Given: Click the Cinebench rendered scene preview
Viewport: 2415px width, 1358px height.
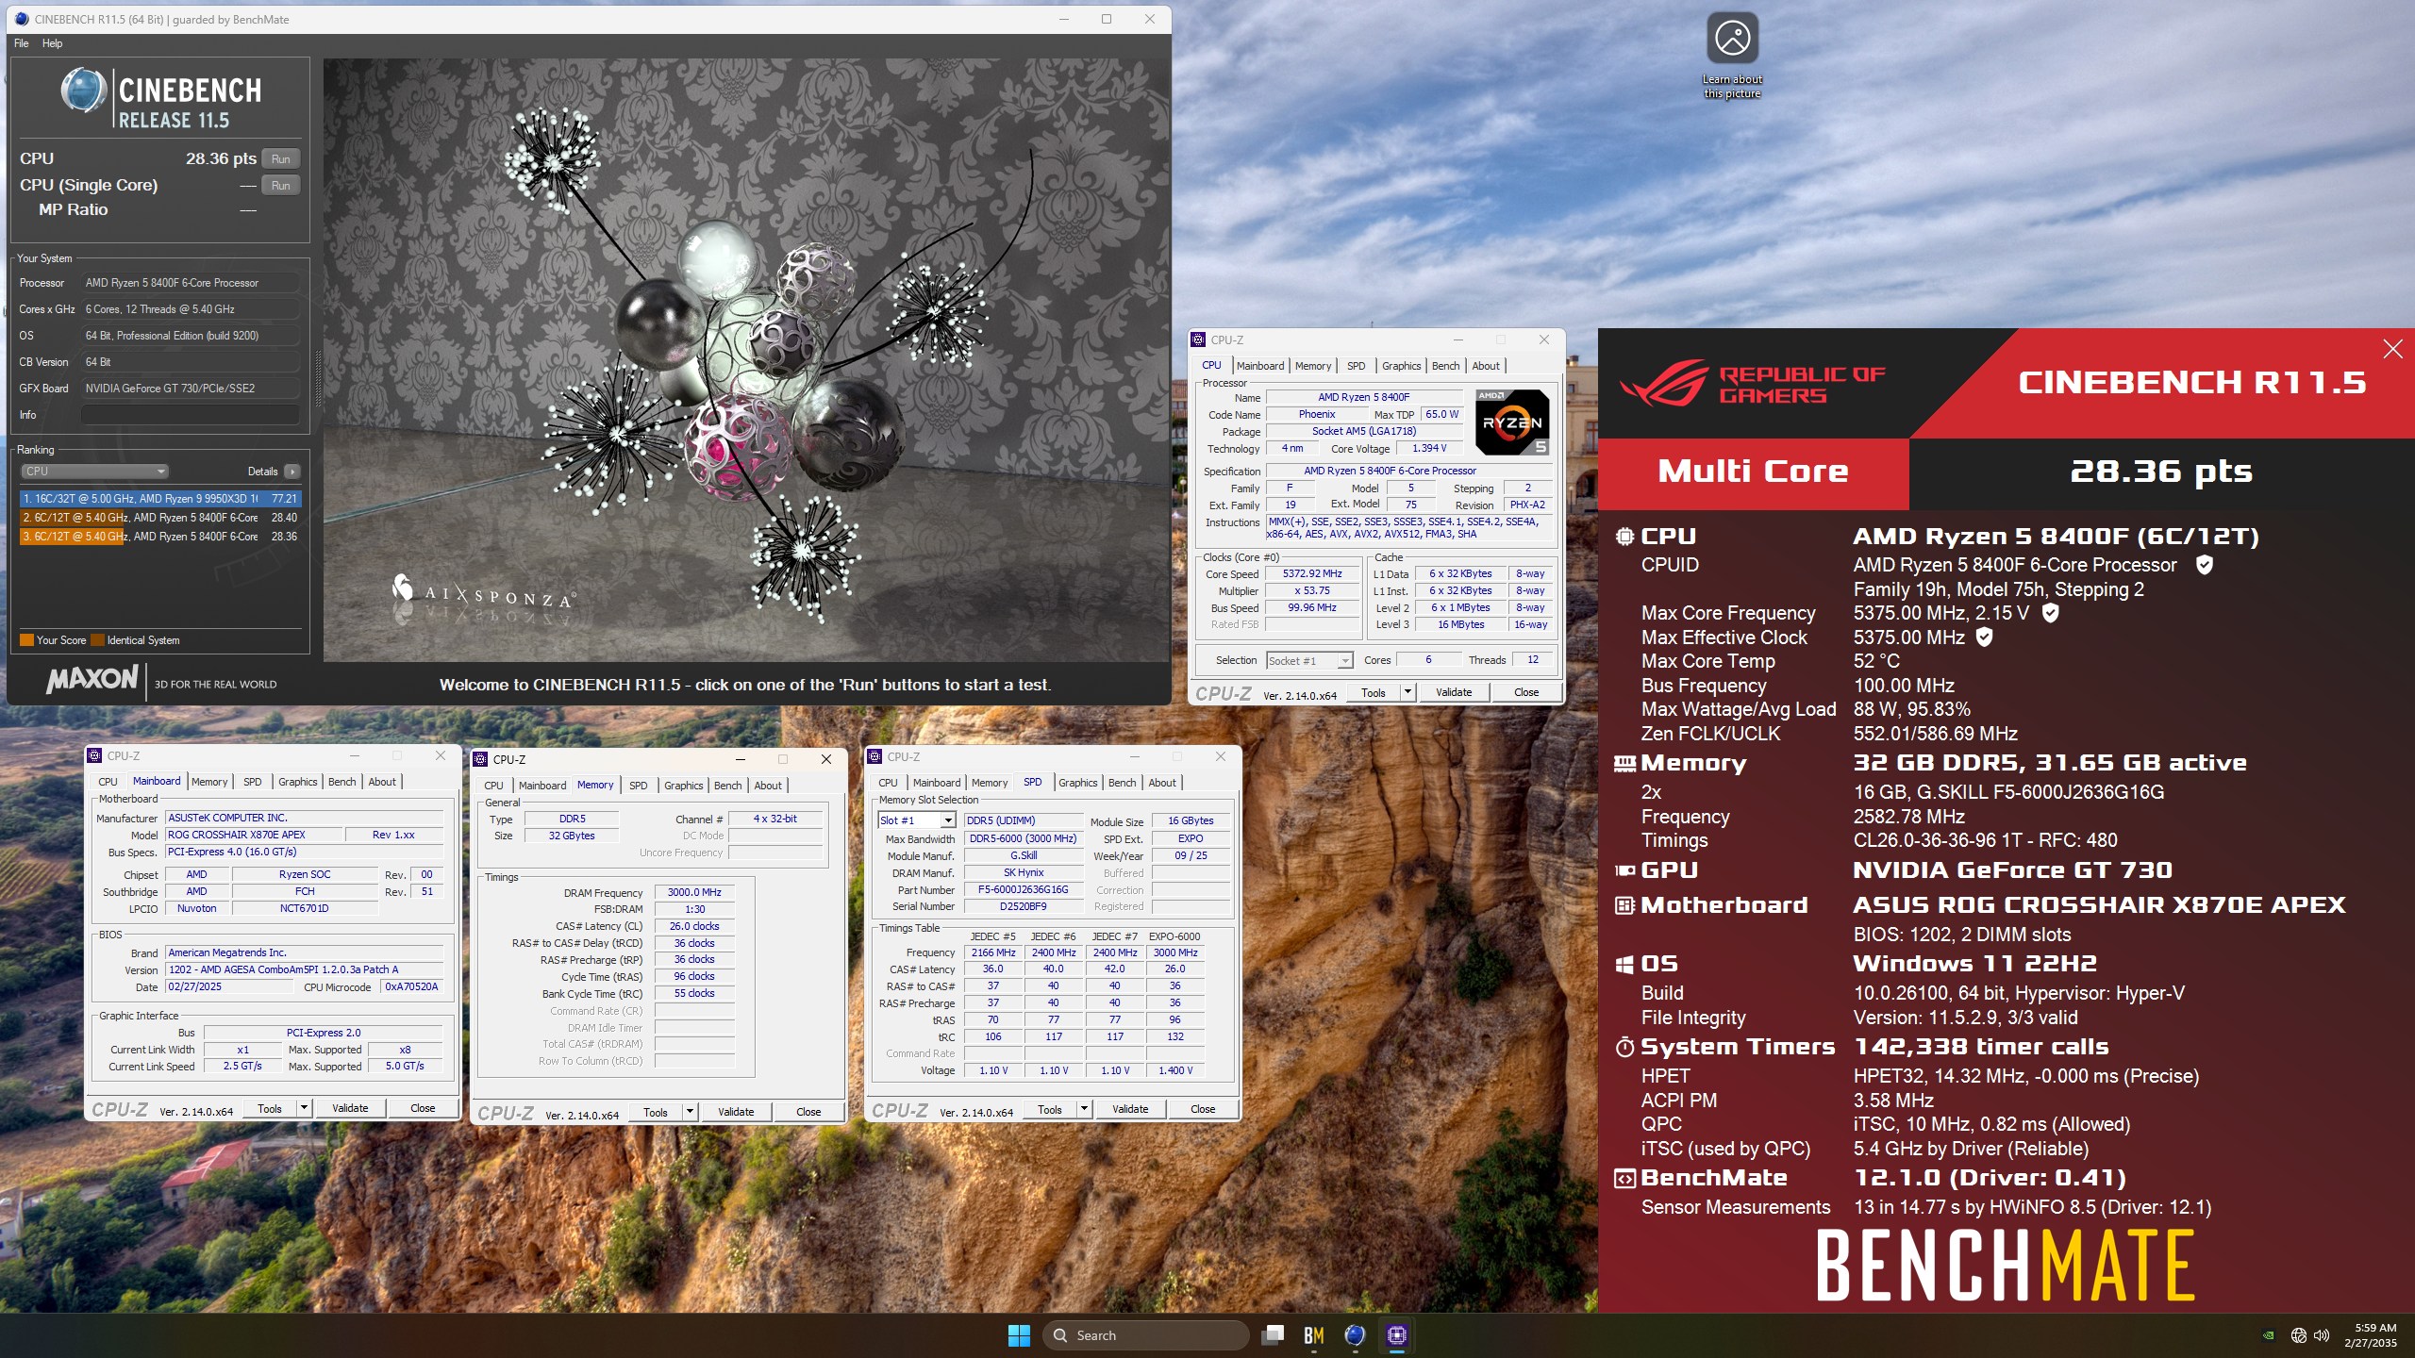Looking at the screenshot, I should (x=745, y=358).
